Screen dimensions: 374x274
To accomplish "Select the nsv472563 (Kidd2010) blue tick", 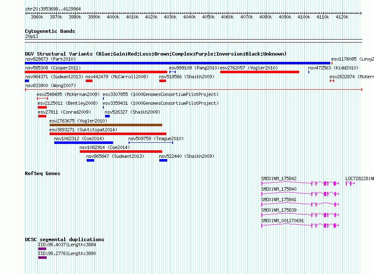I will [x=308, y=72].
